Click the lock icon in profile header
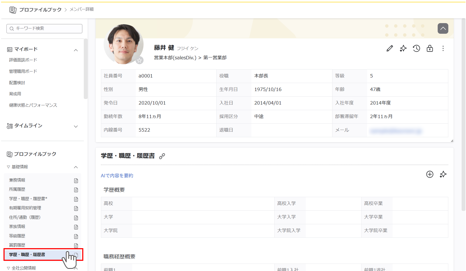 pyautogui.click(x=430, y=48)
